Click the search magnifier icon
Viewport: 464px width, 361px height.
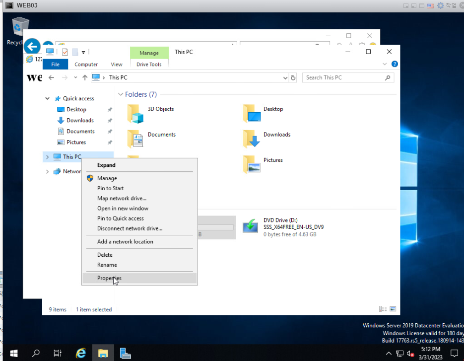pos(388,77)
